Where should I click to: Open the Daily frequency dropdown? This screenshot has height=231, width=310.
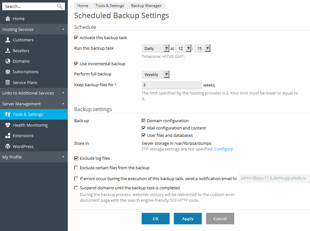[x=155, y=48]
